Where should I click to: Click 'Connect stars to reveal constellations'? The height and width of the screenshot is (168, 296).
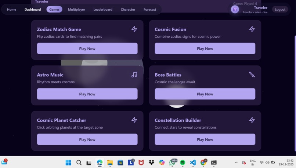[185, 127]
